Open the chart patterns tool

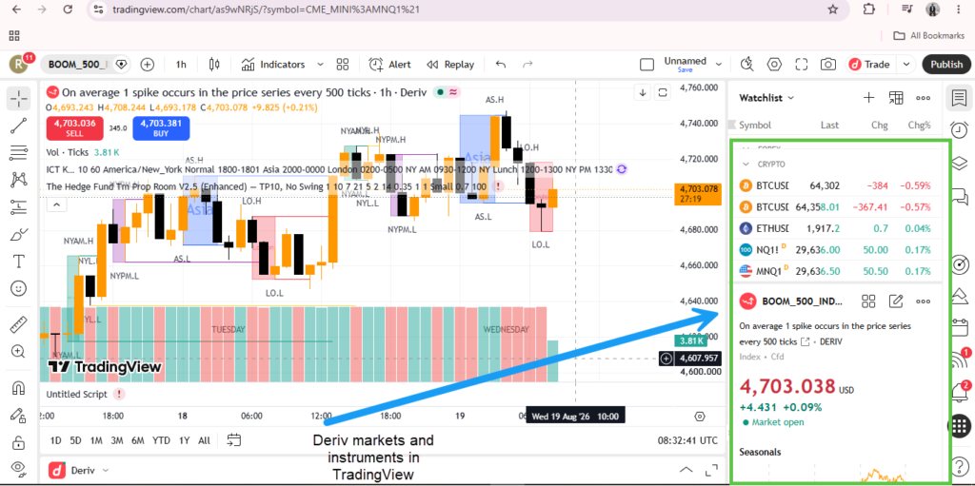[x=19, y=181]
